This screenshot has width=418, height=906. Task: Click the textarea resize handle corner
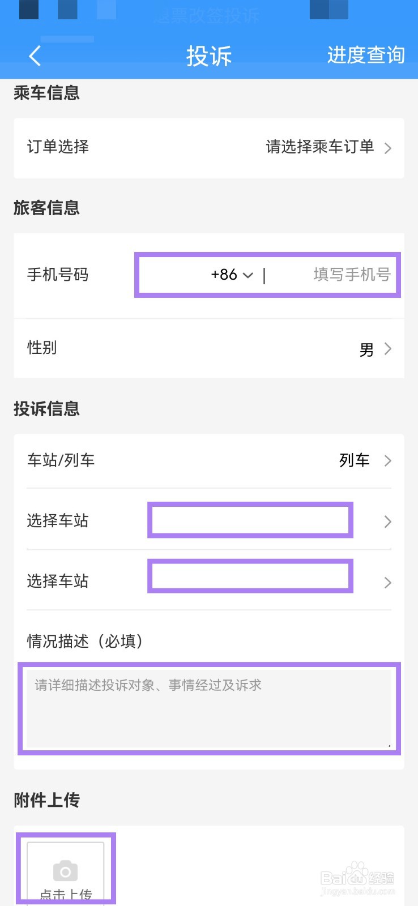(x=389, y=745)
